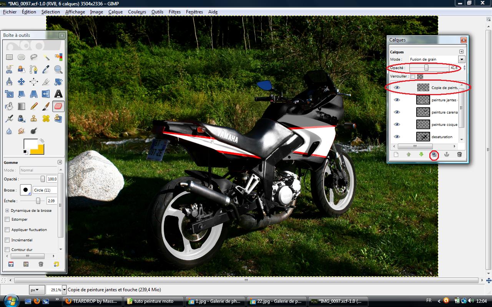Select the Crop tool
492x307 pixels.
tap(46, 82)
